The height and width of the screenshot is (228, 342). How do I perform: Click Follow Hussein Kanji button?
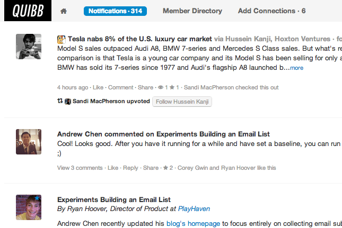[x=182, y=102]
